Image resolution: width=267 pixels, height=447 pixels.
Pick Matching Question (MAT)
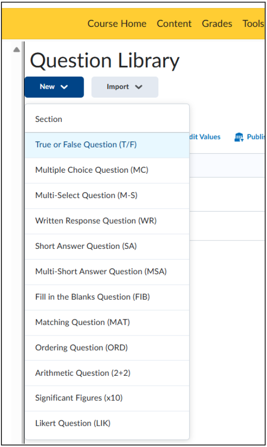[107, 323]
